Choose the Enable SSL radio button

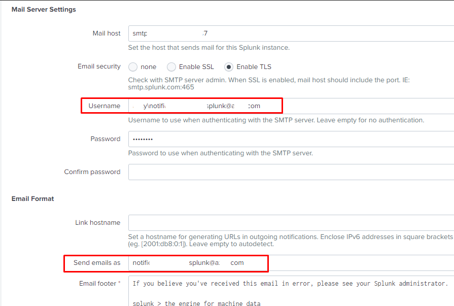171,67
